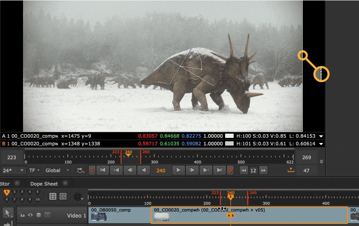
Task: Select viewer buffer 1 marker
Action: tap(7, 192)
